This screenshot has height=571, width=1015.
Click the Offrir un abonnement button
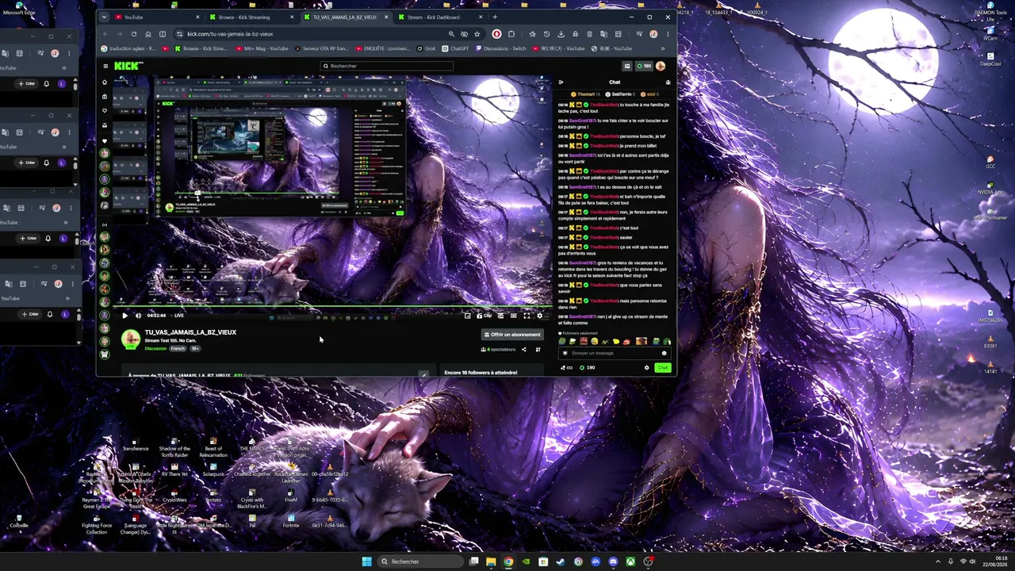coord(511,335)
